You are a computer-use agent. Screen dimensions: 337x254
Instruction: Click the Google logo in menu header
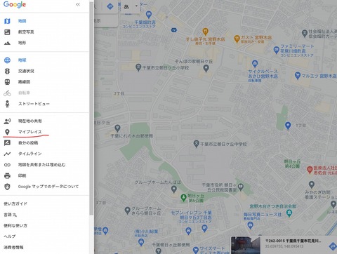click(15, 4)
